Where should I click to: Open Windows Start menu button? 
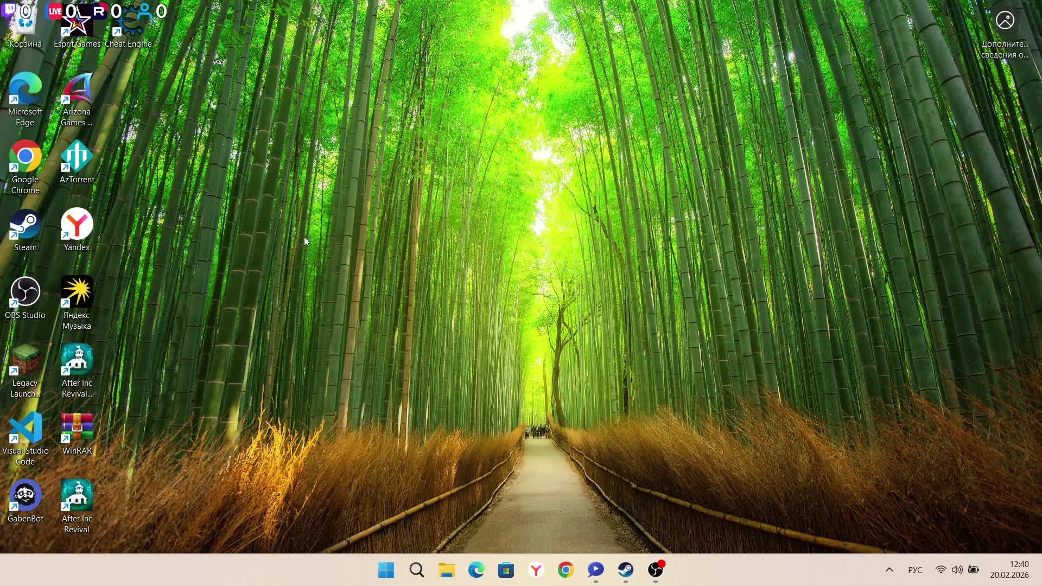point(386,570)
